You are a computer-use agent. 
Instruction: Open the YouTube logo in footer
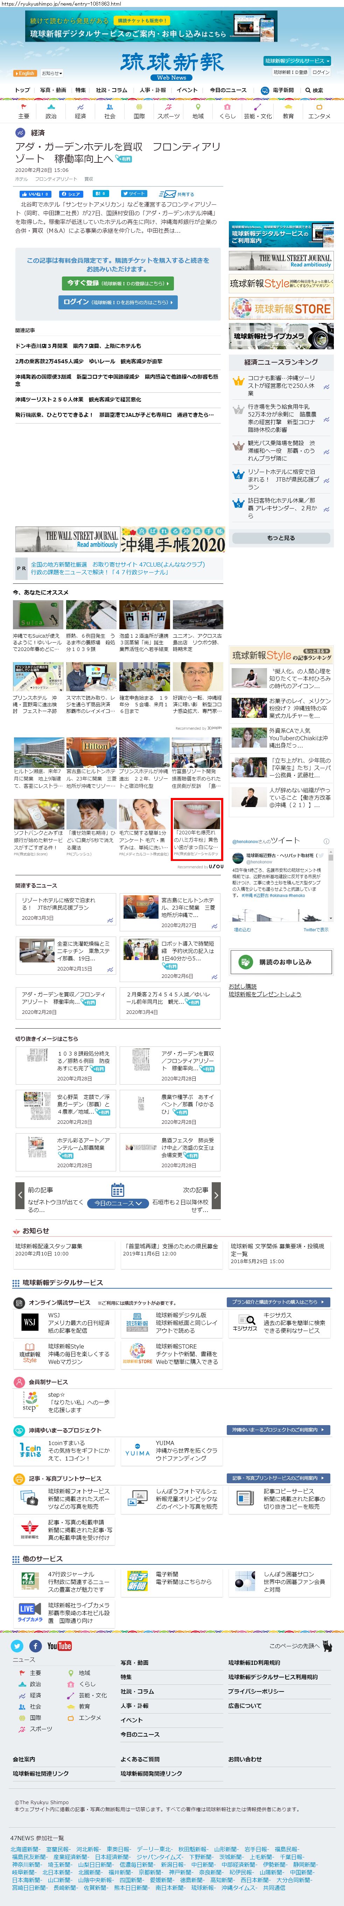(59, 1646)
